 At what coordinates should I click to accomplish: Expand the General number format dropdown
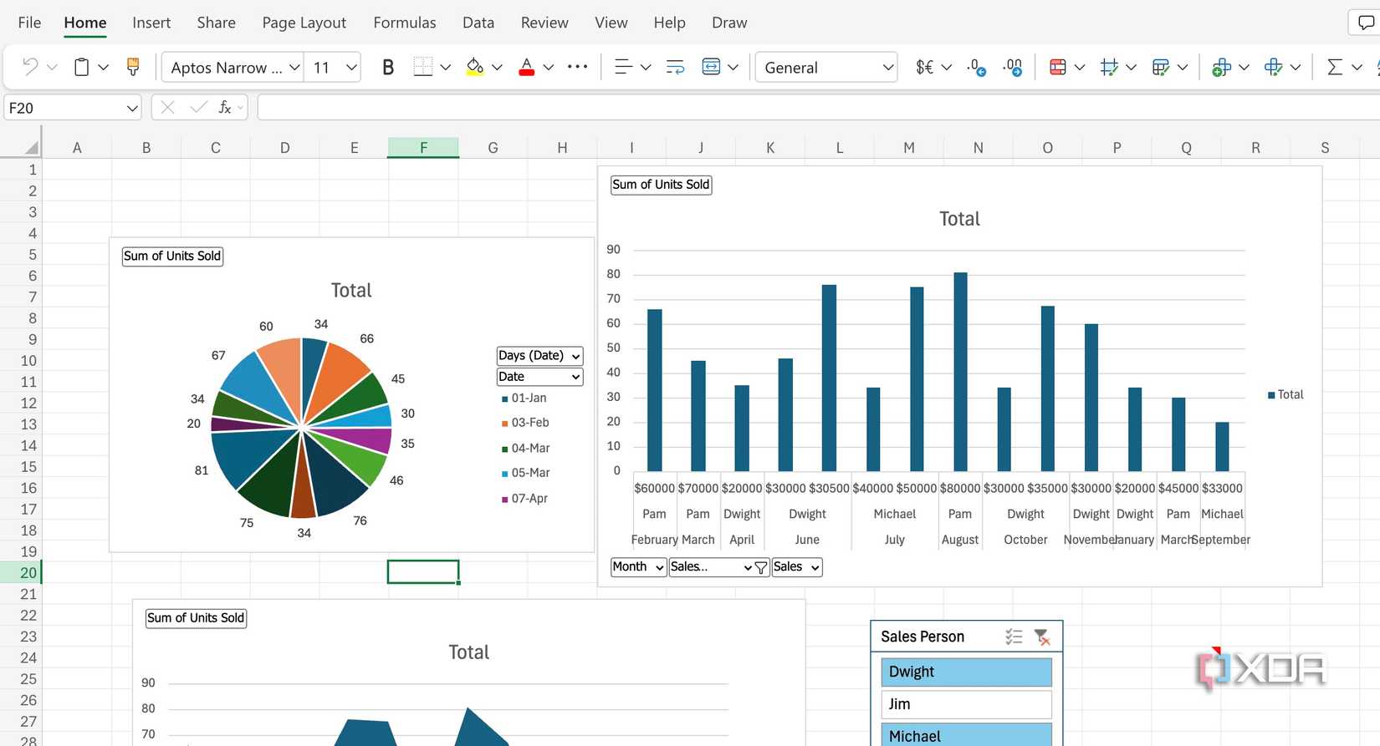tap(888, 67)
